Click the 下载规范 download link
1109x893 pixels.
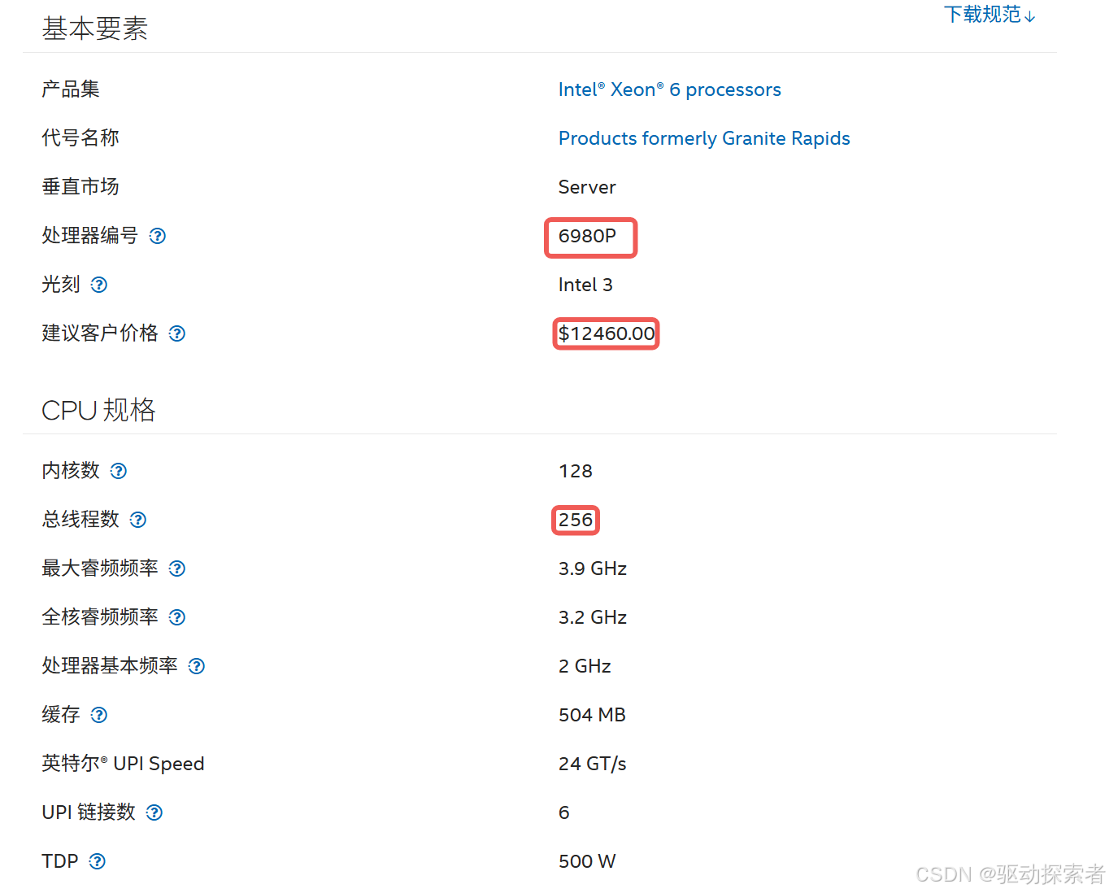click(989, 15)
